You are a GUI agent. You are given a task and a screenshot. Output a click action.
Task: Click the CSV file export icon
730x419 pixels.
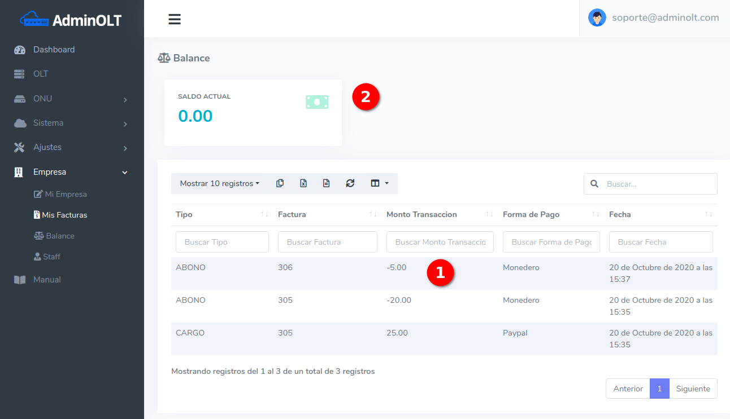(327, 183)
